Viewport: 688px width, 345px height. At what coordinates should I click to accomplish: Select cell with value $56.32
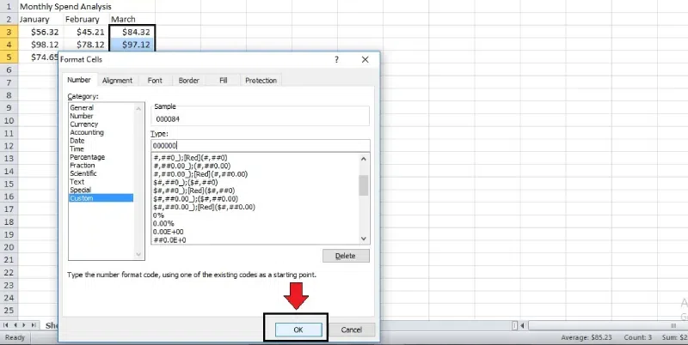coord(40,32)
